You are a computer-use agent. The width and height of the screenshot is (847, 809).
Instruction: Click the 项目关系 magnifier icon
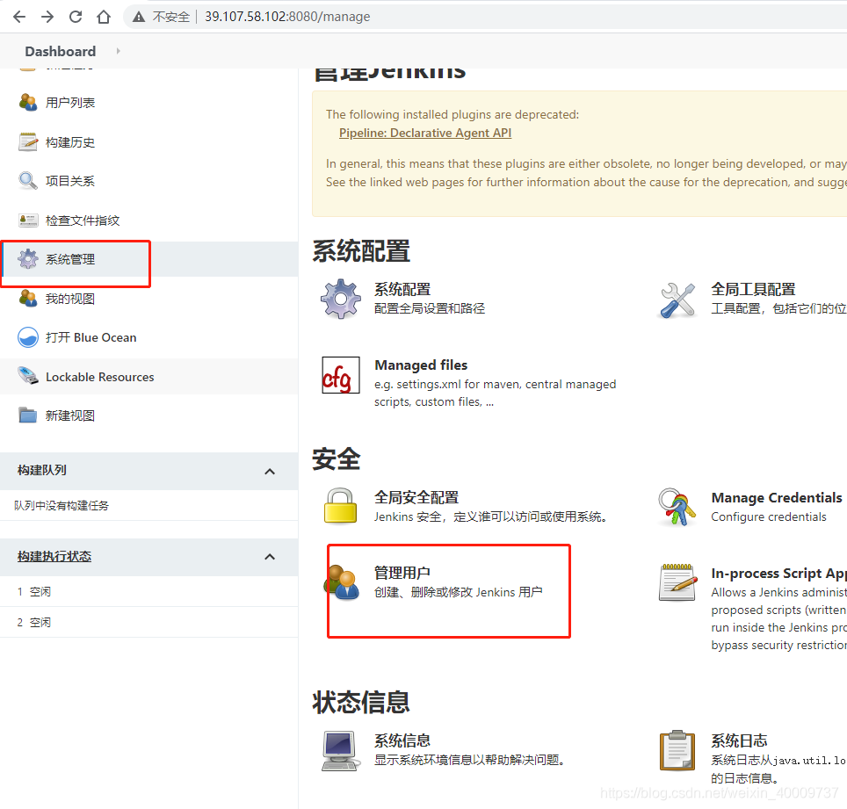[27, 180]
